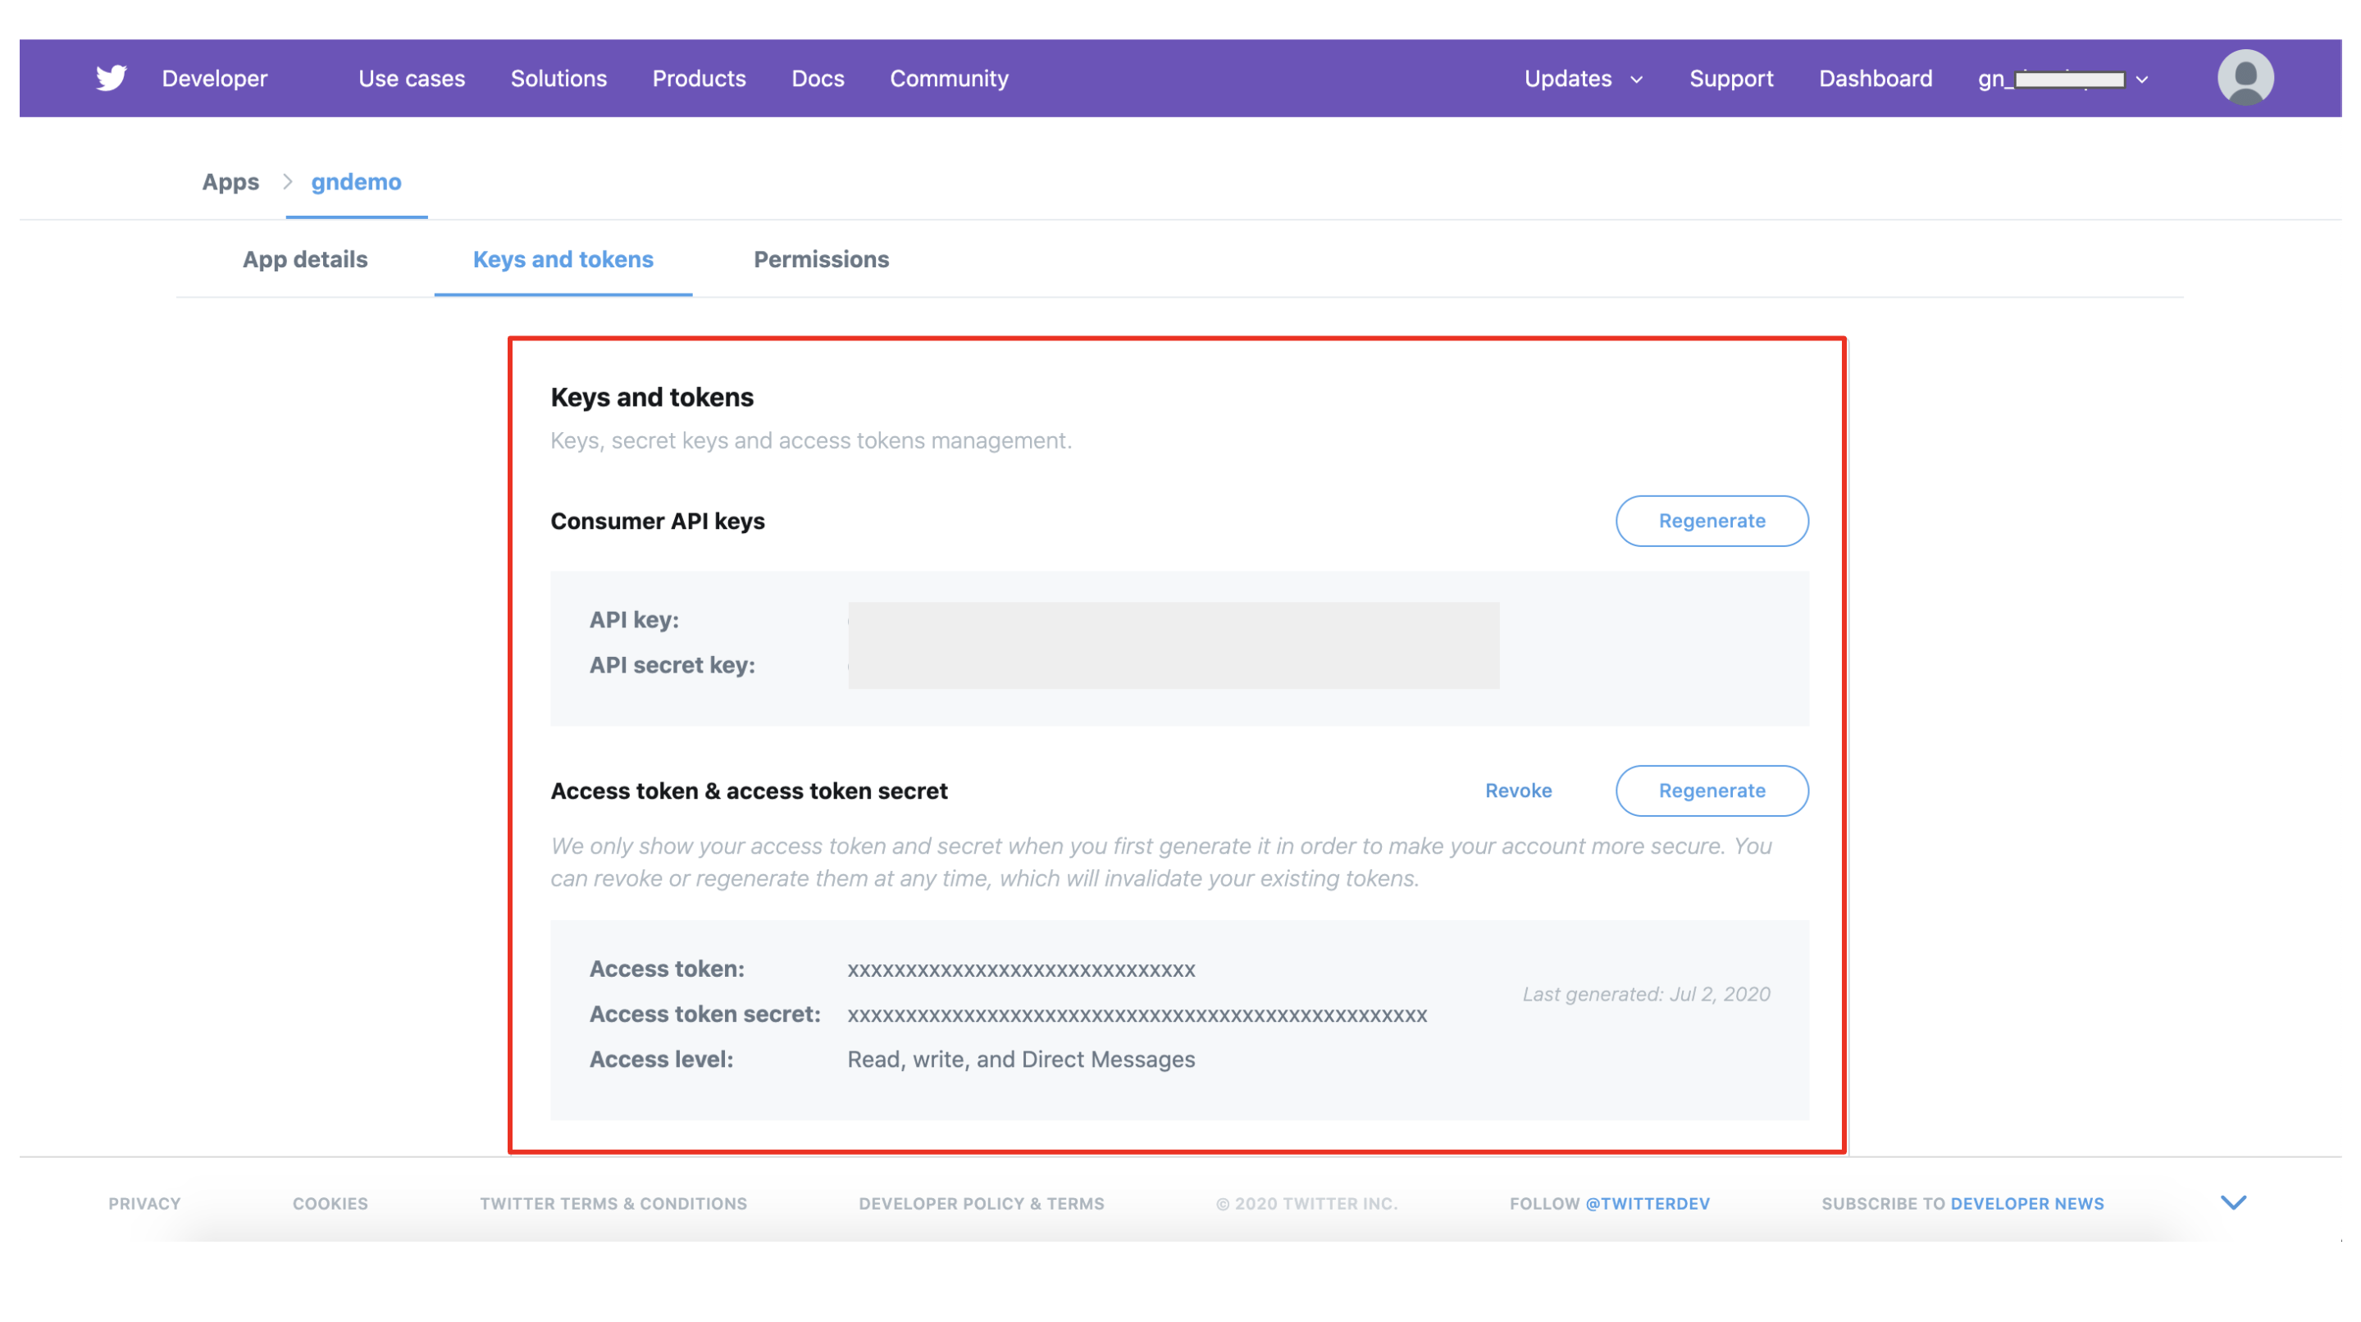Open the Cookies footer link
This screenshot has height=1322, width=2361.
(x=330, y=1204)
